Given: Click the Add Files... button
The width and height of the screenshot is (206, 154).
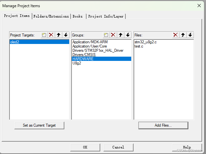Looking at the screenshot, I should 163,125.
